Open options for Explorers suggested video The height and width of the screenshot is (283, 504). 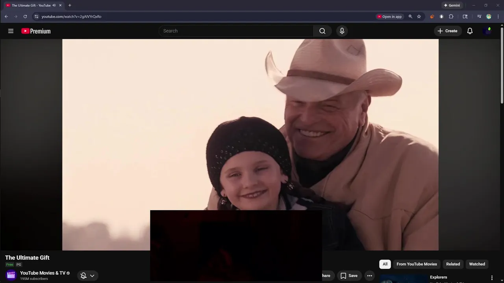pyautogui.click(x=492, y=278)
